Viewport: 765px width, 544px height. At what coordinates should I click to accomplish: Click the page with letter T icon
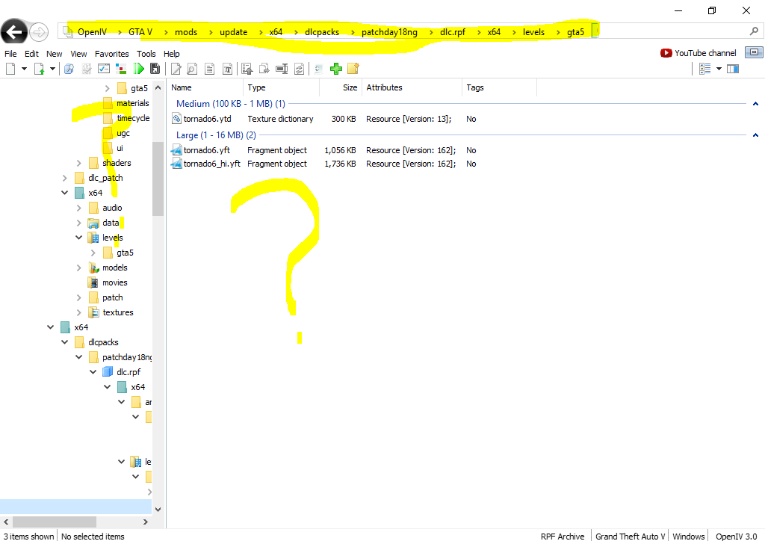(227, 69)
